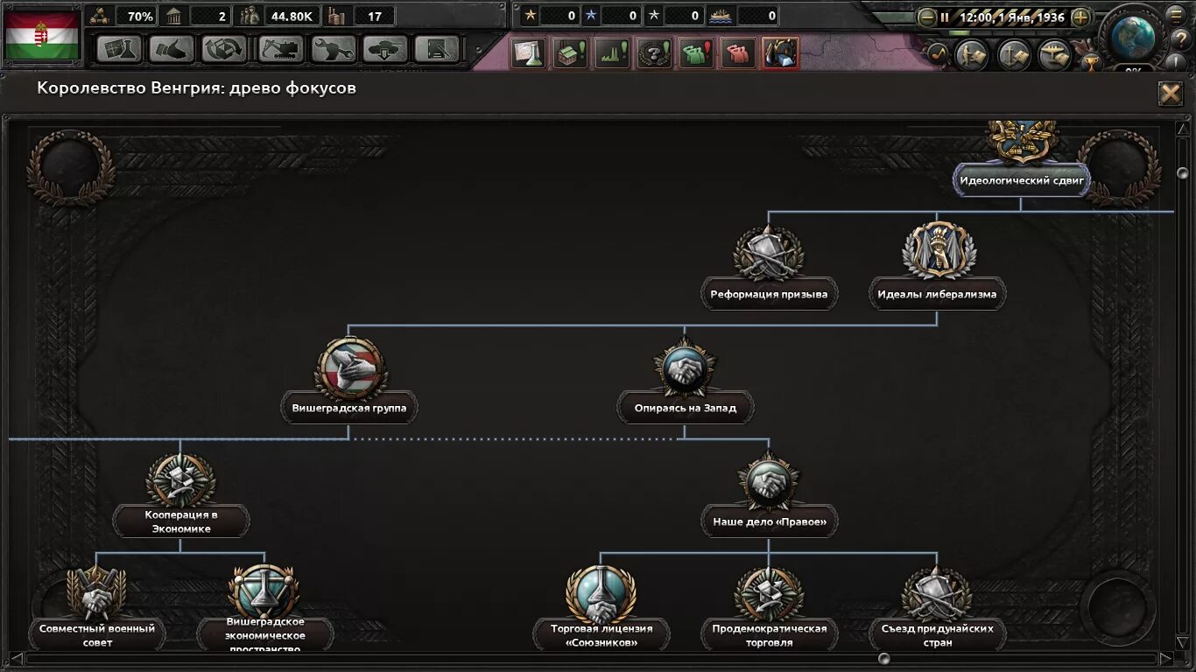
Task: Click horizontal scrollbar right arrow
Action: pyautogui.click(x=1164, y=658)
